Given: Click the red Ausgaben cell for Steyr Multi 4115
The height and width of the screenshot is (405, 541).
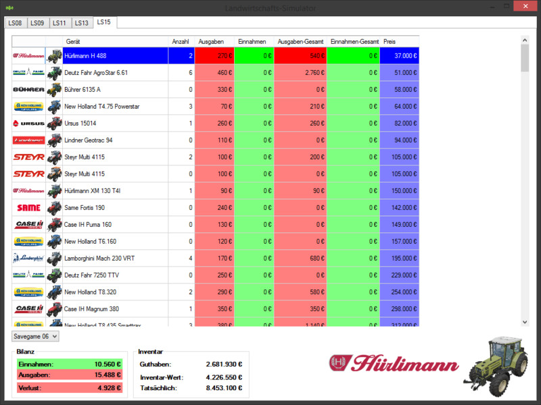Looking at the screenshot, I should 214,157.
